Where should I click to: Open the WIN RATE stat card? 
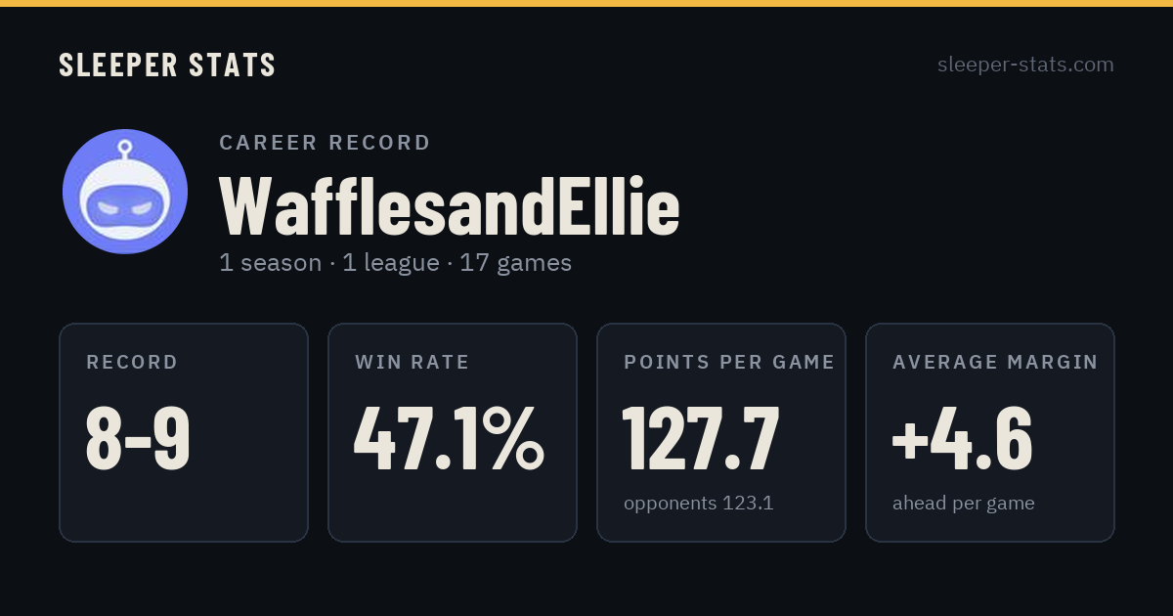[453, 432]
